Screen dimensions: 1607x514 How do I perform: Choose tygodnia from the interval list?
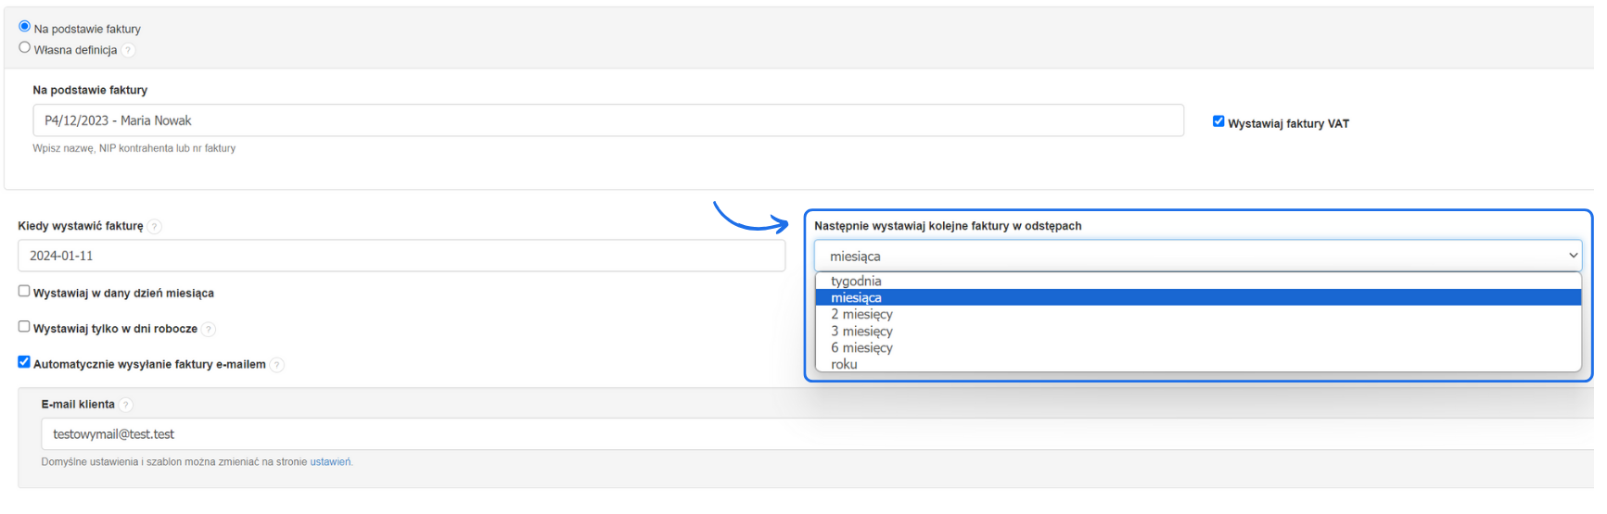click(856, 281)
